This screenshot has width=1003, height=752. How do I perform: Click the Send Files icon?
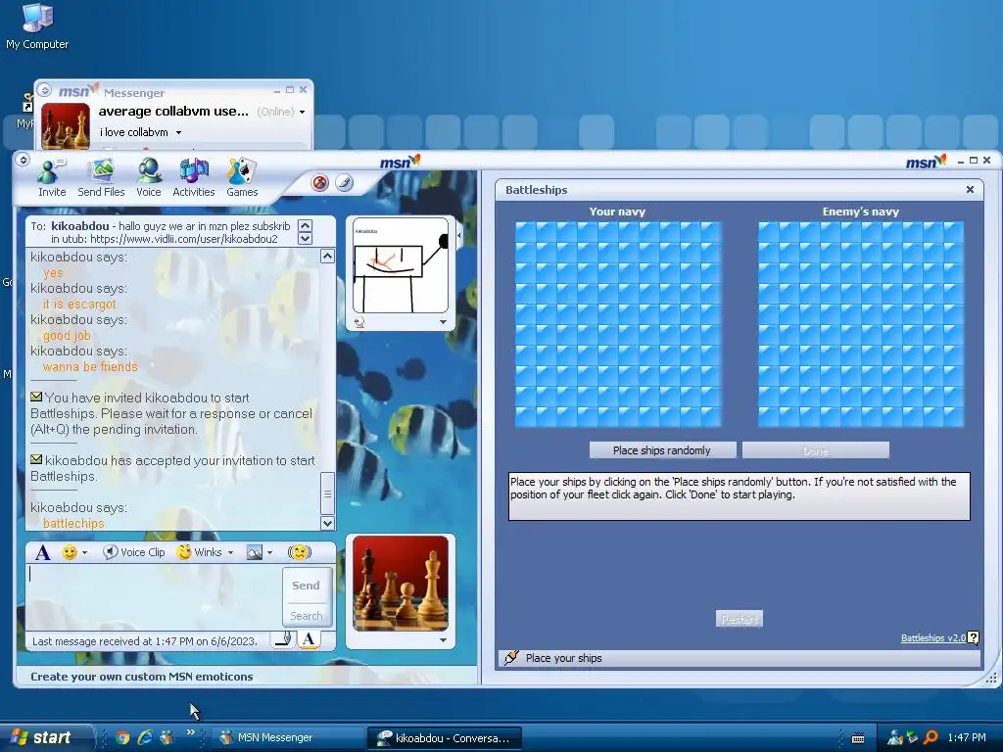(101, 177)
